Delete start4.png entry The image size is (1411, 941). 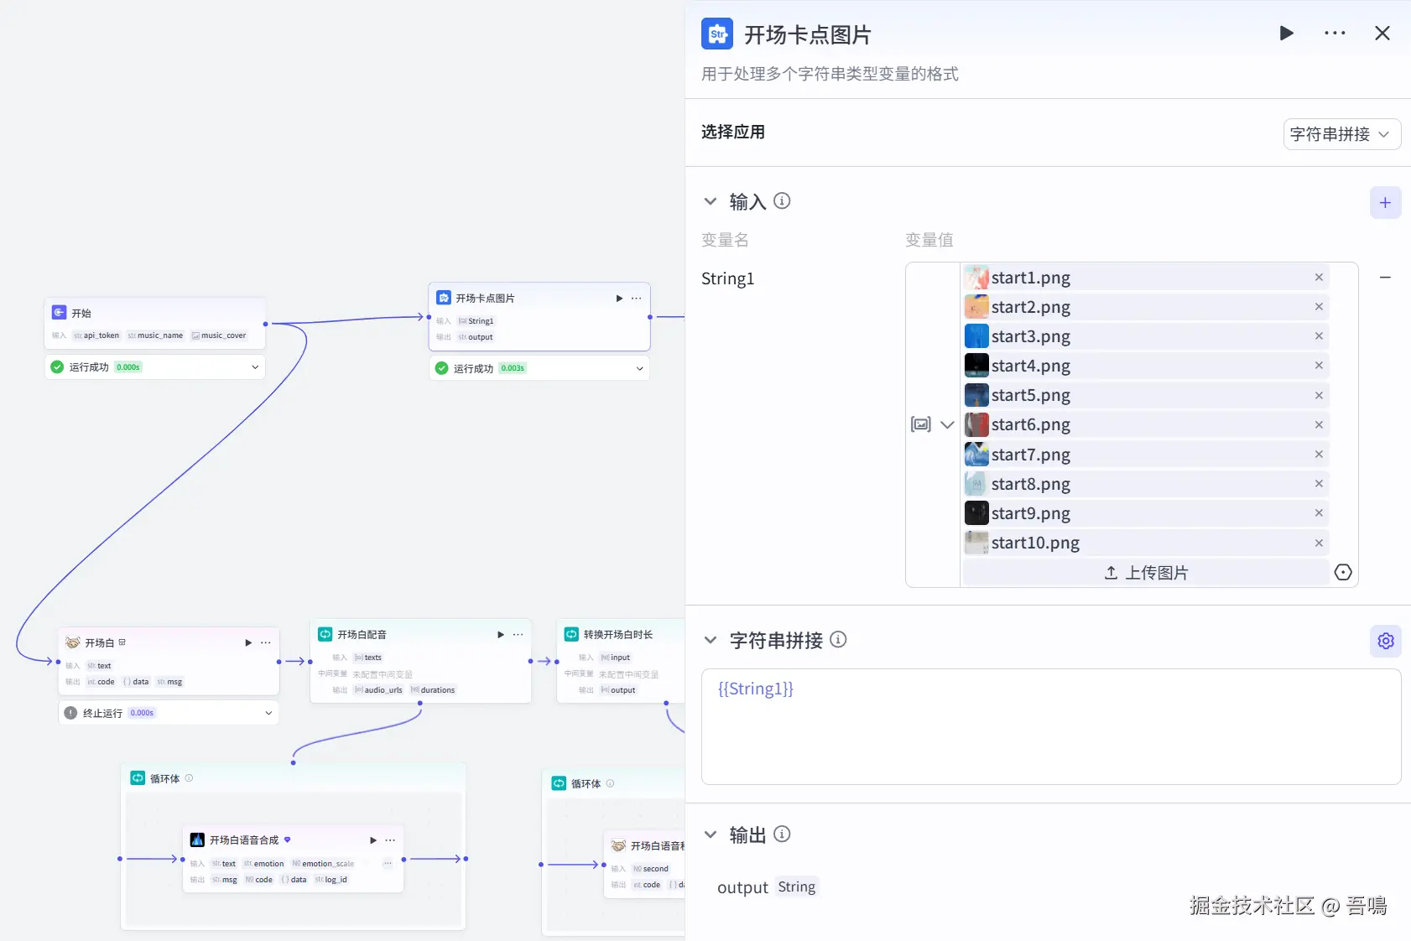tap(1319, 366)
